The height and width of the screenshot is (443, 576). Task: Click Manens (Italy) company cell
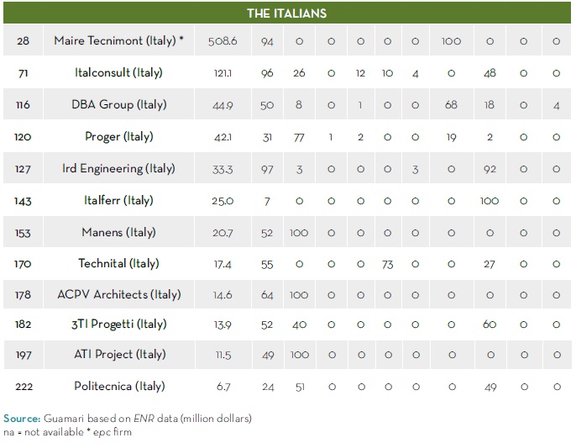click(x=118, y=233)
